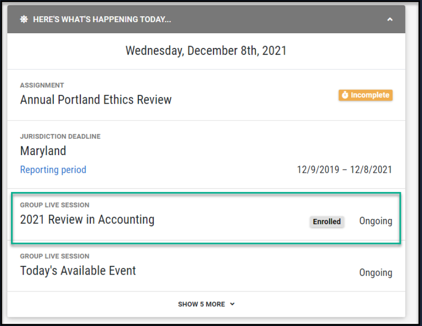Click Ongoing status for Today's Available Event
The height and width of the screenshot is (326, 422).
[375, 273]
